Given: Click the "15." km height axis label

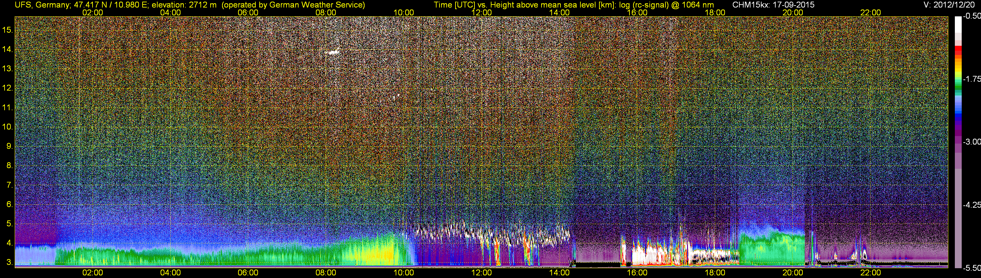Looking at the screenshot, I should click(x=8, y=30).
